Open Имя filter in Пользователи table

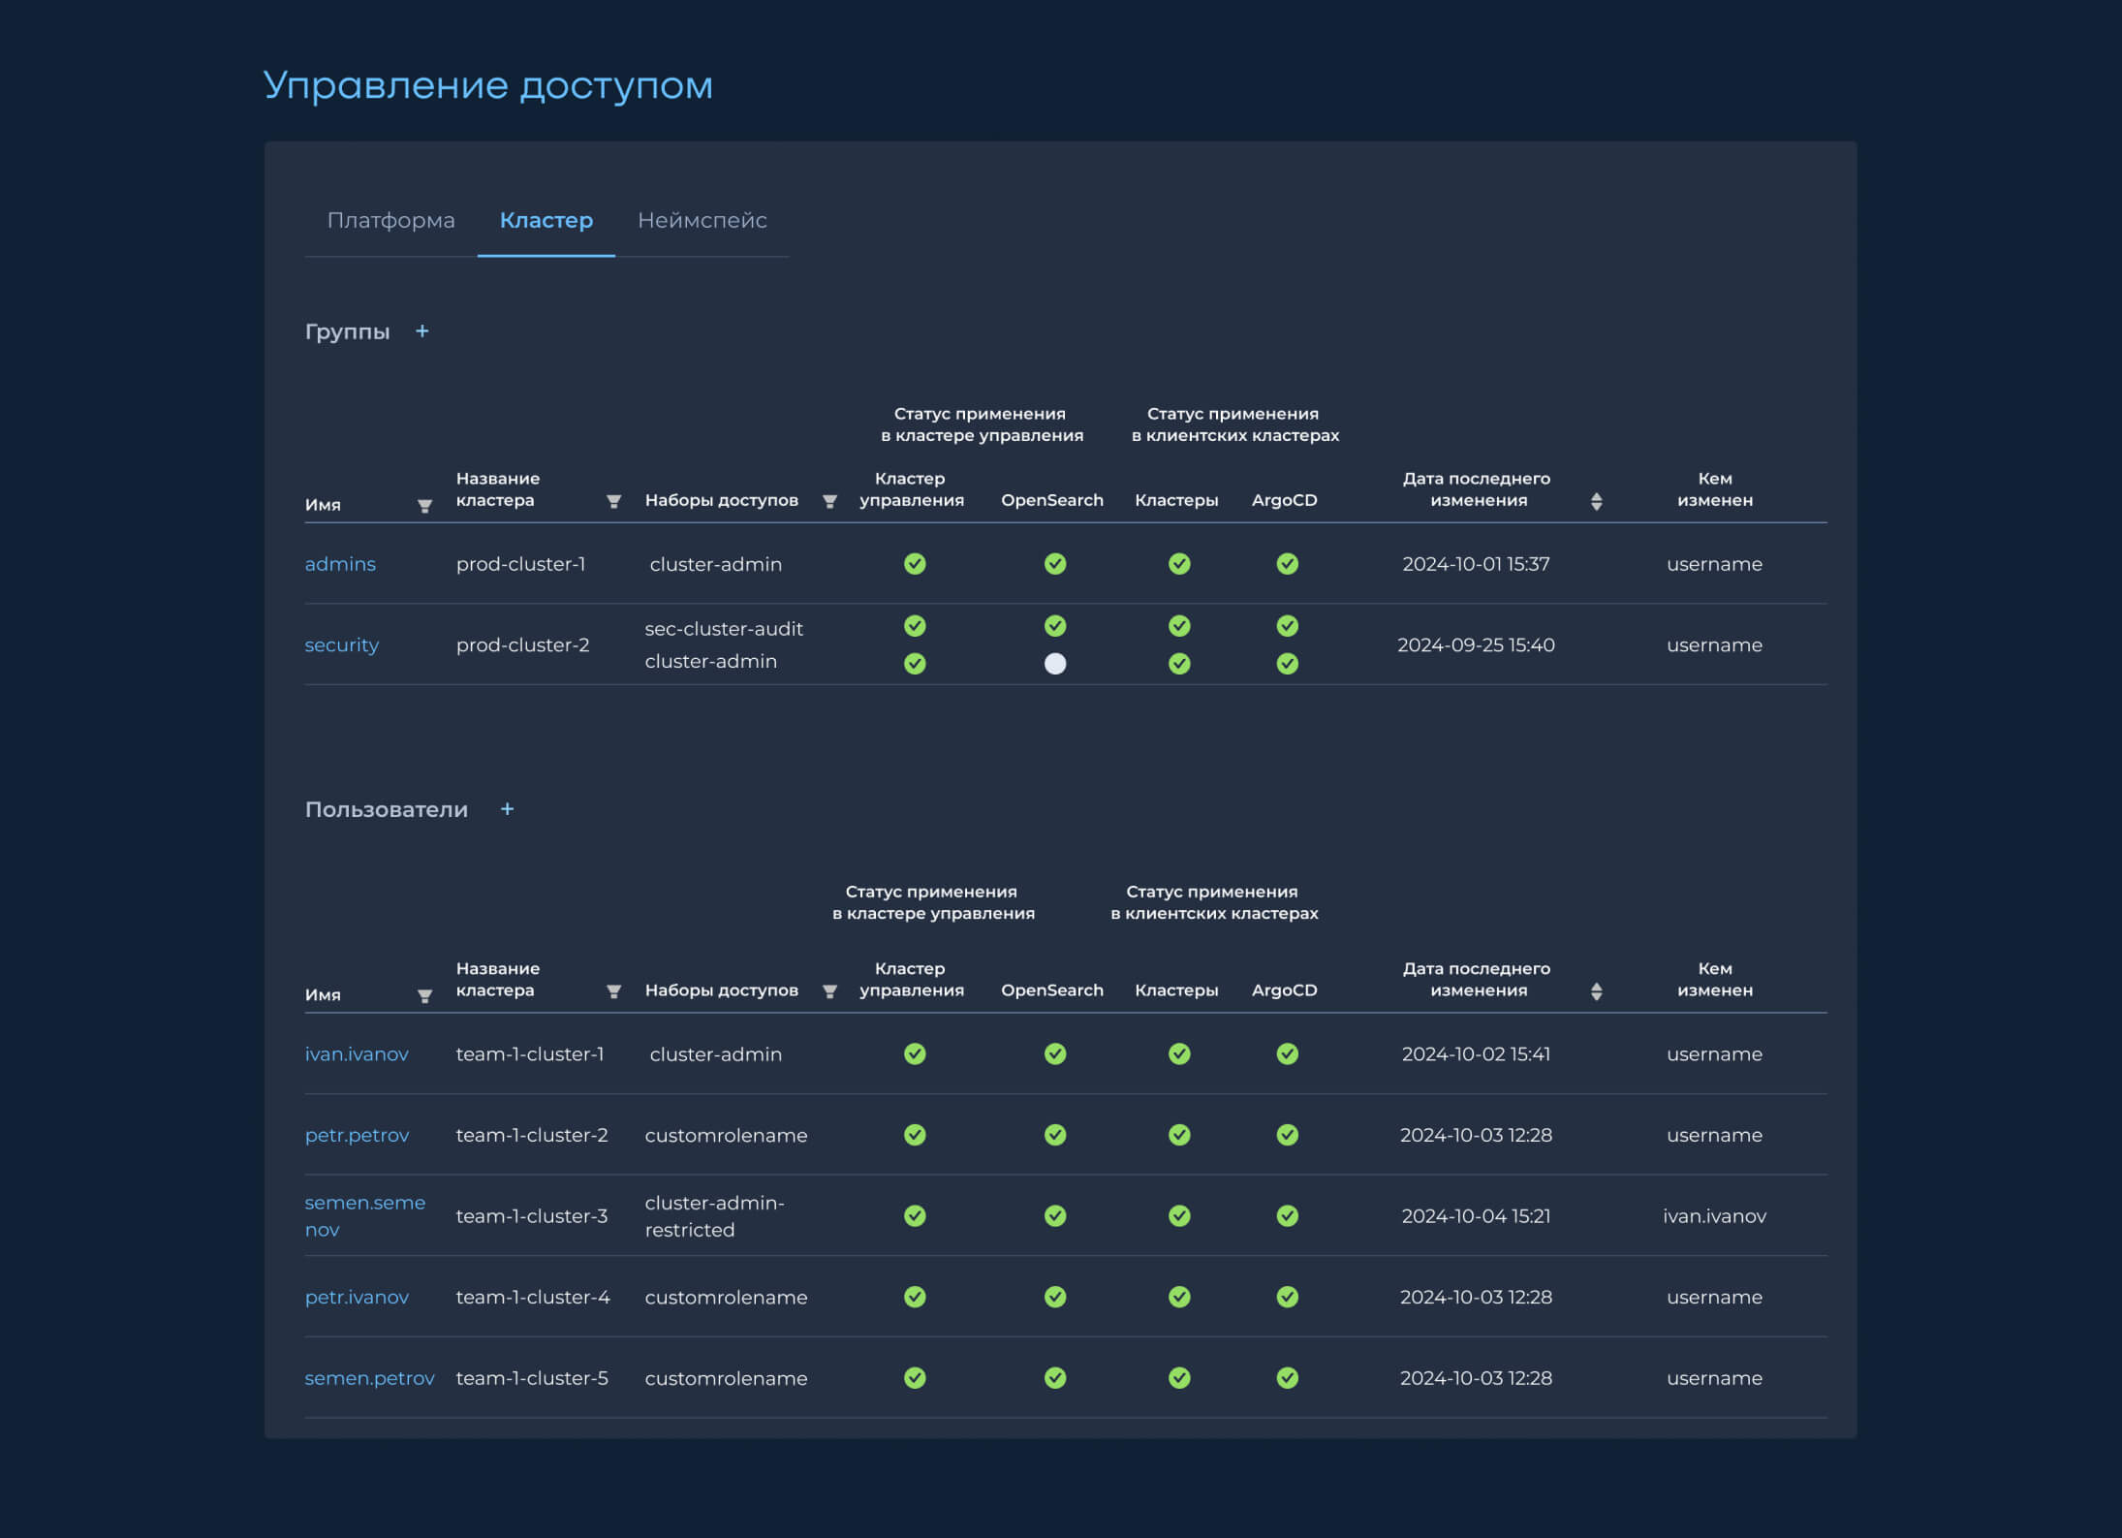click(424, 996)
